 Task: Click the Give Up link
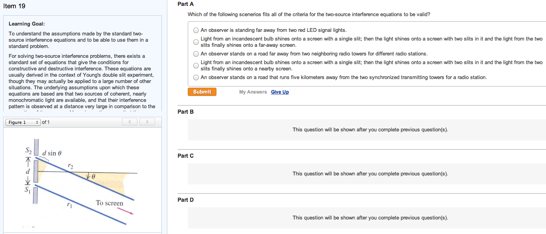[280, 92]
